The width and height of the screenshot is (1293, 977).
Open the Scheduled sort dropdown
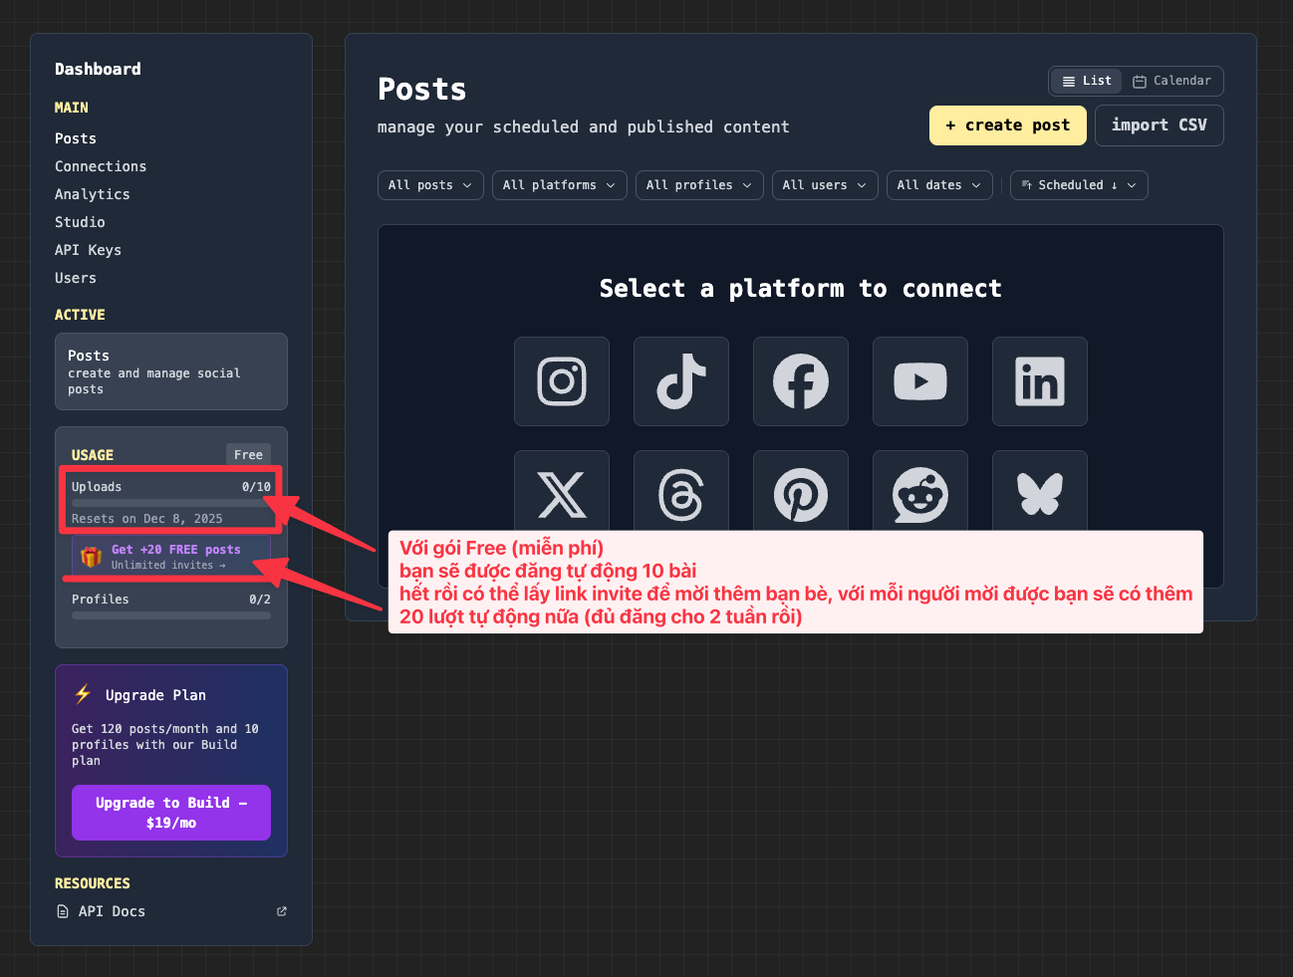tap(1079, 185)
